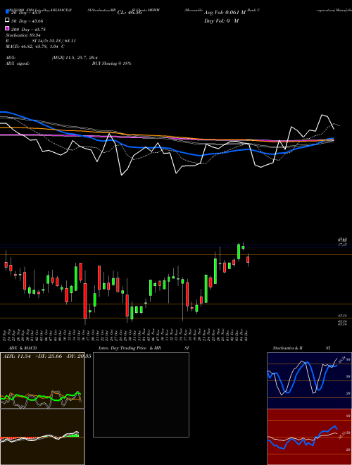352x465 pixels.
Task: Click the 'BUY Slowing @ 18%' signal text
Action: pyautogui.click(x=111, y=63)
